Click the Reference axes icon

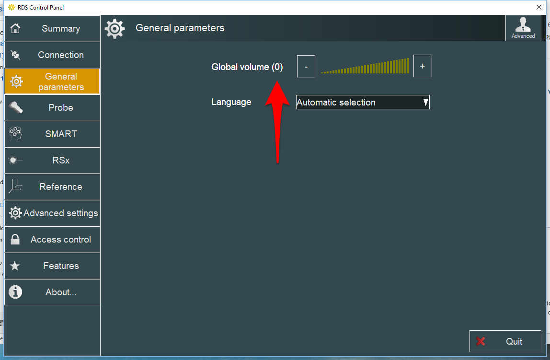15,186
